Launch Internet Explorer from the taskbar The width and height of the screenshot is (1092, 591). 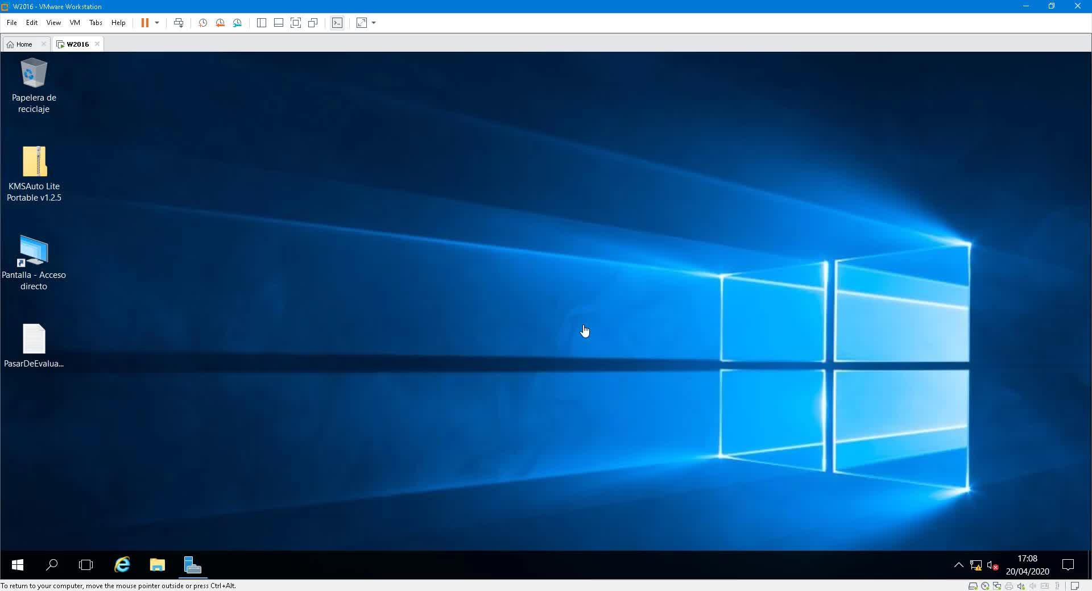click(x=122, y=565)
